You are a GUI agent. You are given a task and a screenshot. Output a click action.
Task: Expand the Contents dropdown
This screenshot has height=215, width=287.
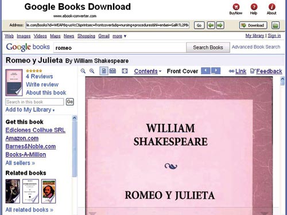148,71
